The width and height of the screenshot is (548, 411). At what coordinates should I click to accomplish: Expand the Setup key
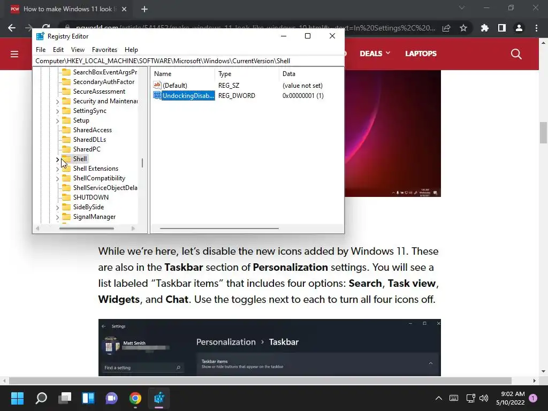coord(57,121)
